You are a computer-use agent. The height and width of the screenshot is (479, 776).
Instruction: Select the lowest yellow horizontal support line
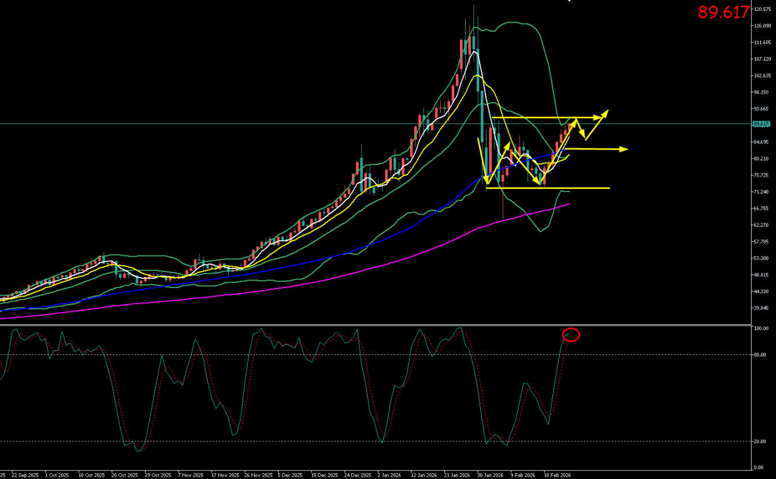(x=548, y=188)
